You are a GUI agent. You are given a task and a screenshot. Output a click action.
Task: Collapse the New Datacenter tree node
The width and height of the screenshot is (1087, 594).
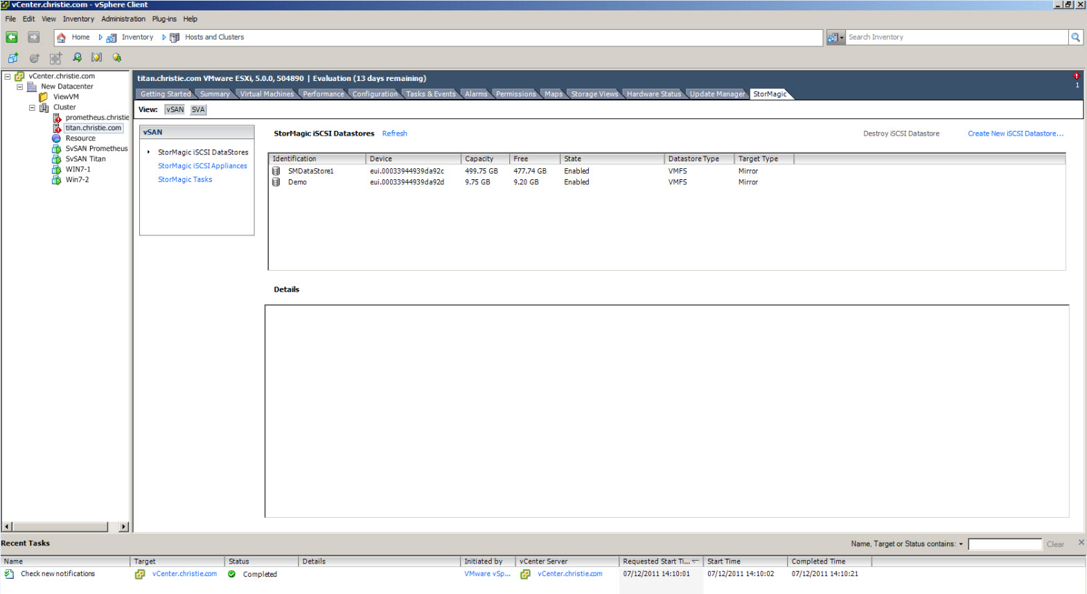coord(20,87)
